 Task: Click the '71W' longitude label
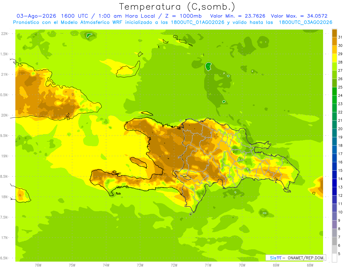pyautogui.click(x=208, y=265)
